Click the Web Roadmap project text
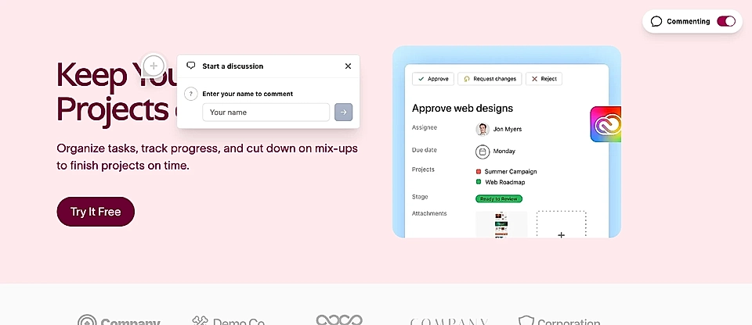This screenshot has width=752, height=325. (505, 182)
